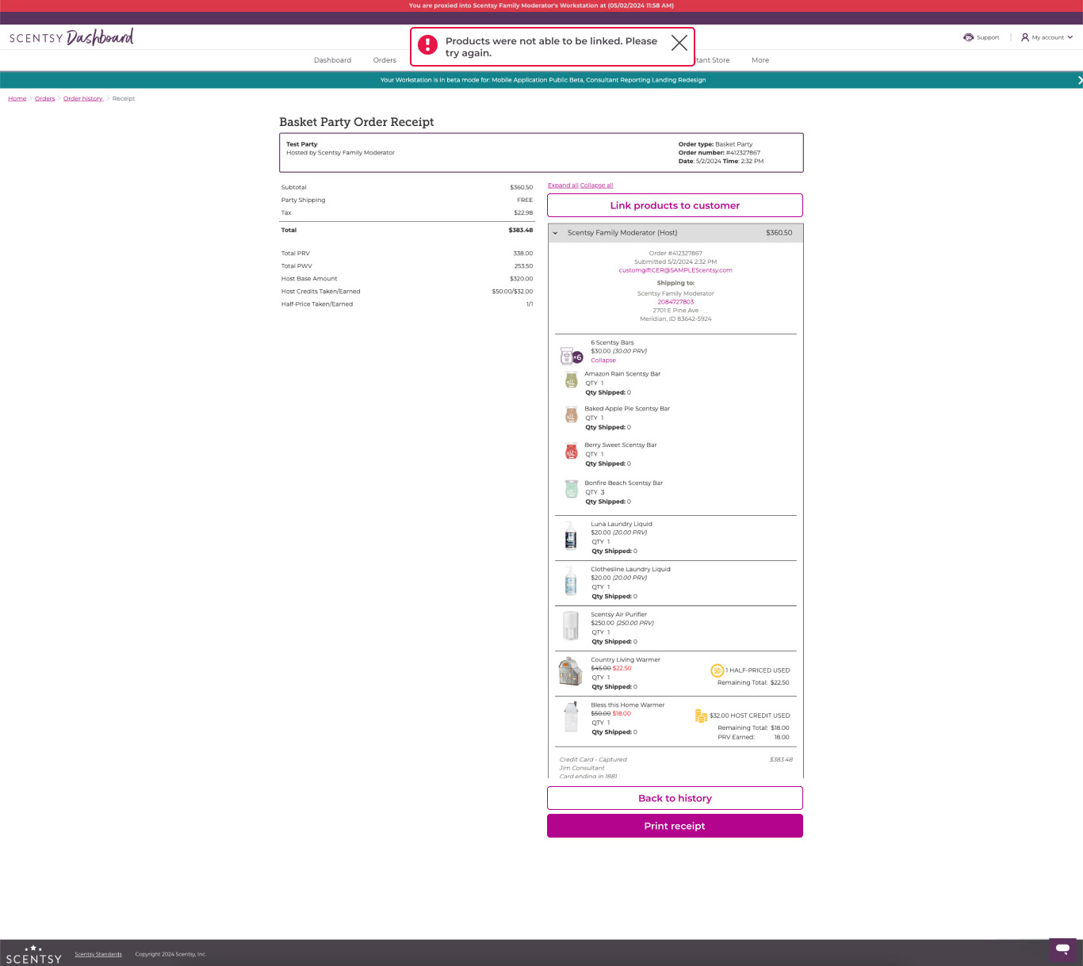Click the Luna Laundry Liquid product image

571,535
